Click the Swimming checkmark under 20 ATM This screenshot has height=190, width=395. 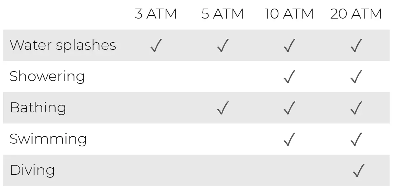tap(356, 139)
